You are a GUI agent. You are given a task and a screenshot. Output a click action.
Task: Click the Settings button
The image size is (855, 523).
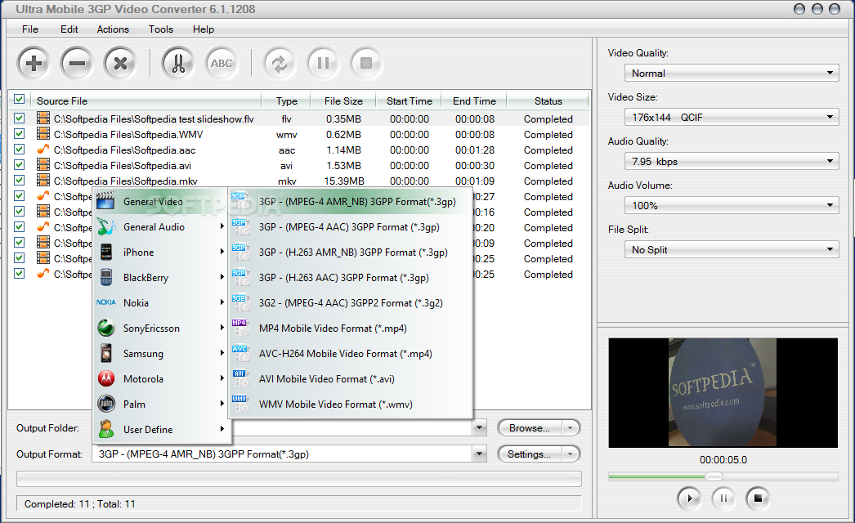[x=530, y=454]
